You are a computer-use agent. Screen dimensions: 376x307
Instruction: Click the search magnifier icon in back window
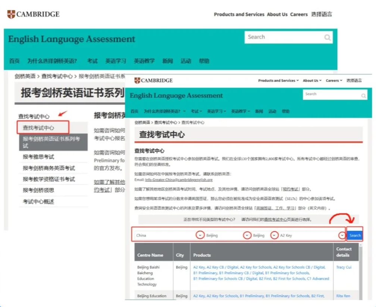click(327, 37)
